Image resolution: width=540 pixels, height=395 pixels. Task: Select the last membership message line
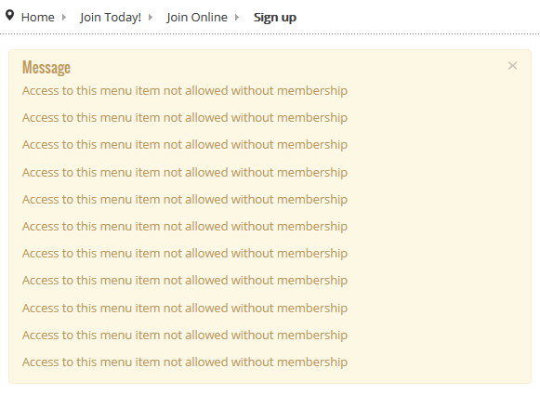pyautogui.click(x=185, y=362)
